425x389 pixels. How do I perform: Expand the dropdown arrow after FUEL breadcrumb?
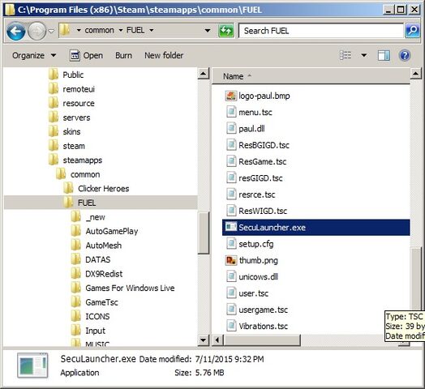click(x=152, y=30)
